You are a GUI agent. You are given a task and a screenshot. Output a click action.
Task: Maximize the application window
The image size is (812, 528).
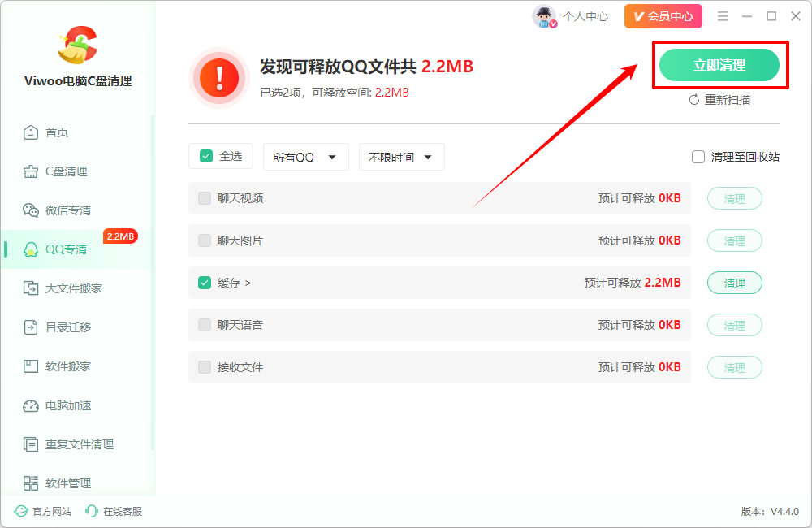pyautogui.click(x=771, y=16)
